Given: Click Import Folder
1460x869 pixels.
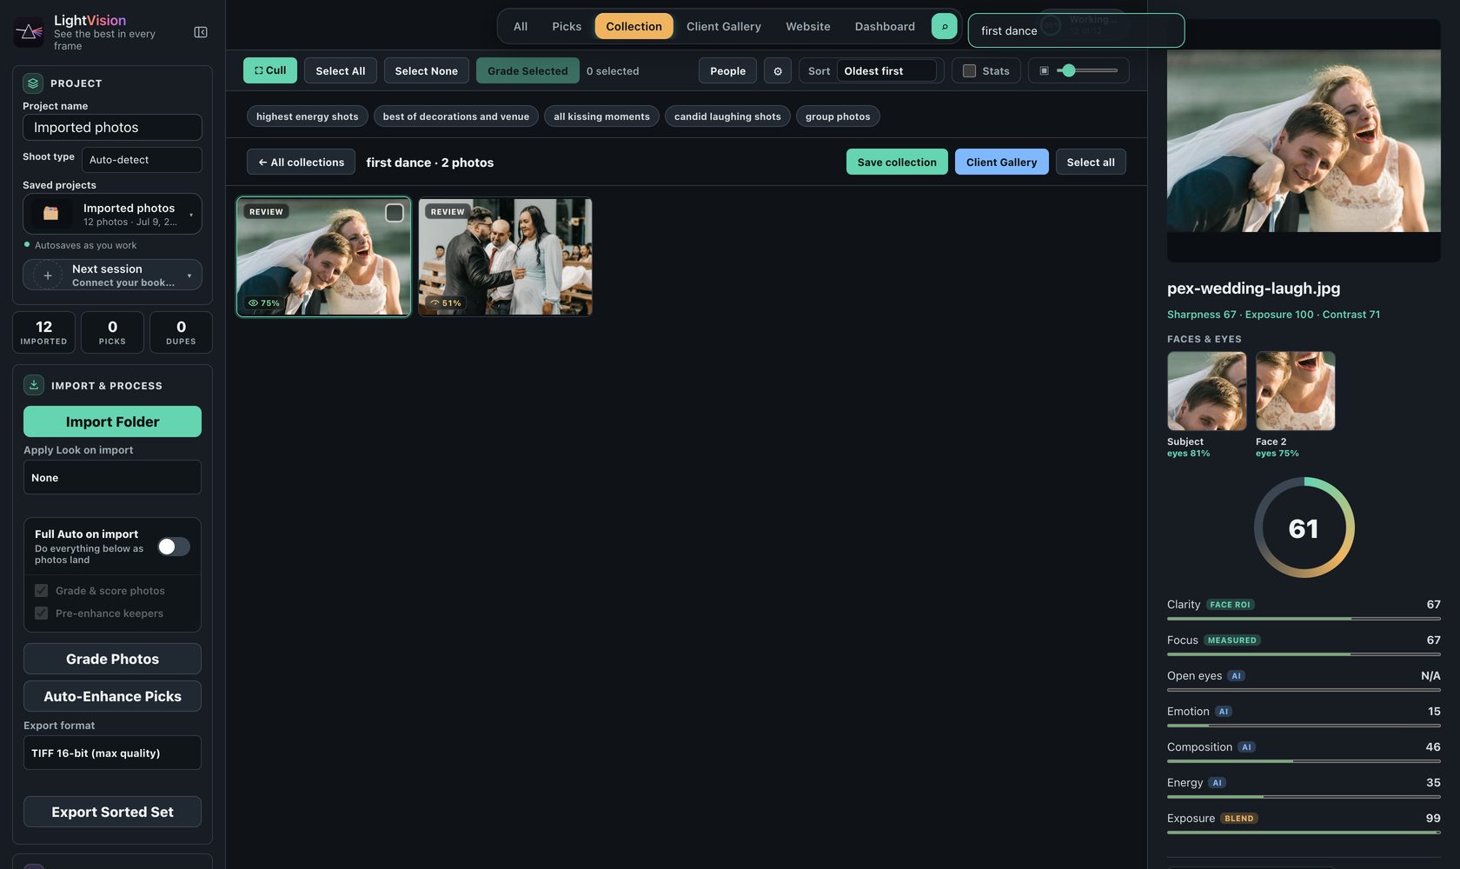Looking at the screenshot, I should (x=112, y=421).
